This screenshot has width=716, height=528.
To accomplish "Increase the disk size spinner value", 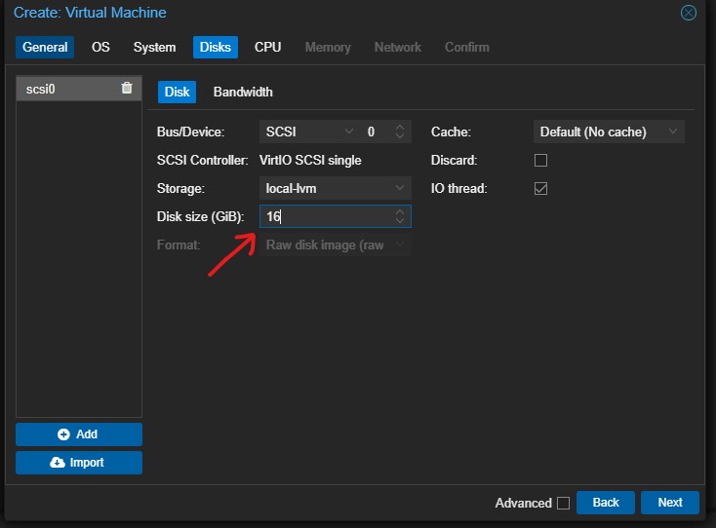I will pyautogui.click(x=400, y=211).
